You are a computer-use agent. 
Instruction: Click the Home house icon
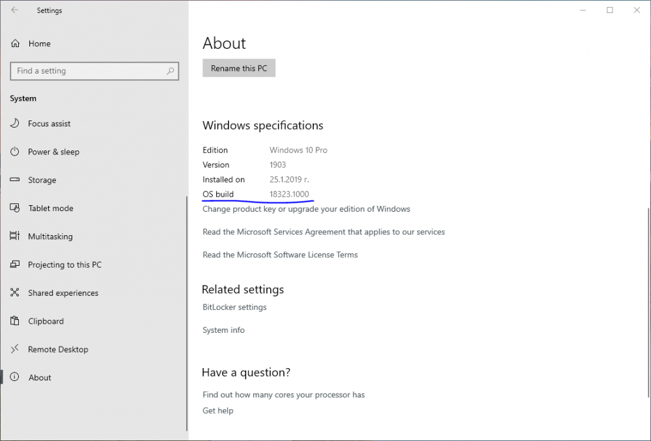16,43
